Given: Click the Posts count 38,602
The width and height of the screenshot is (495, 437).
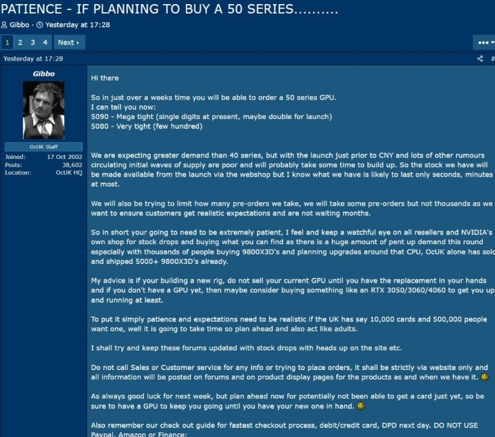Looking at the screenshot, I should [x=72, y=165].
